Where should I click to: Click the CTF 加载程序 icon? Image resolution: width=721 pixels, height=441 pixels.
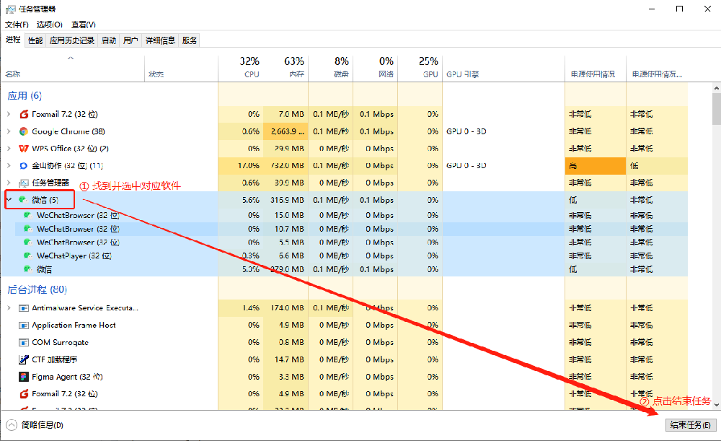[x=24, y=359]
